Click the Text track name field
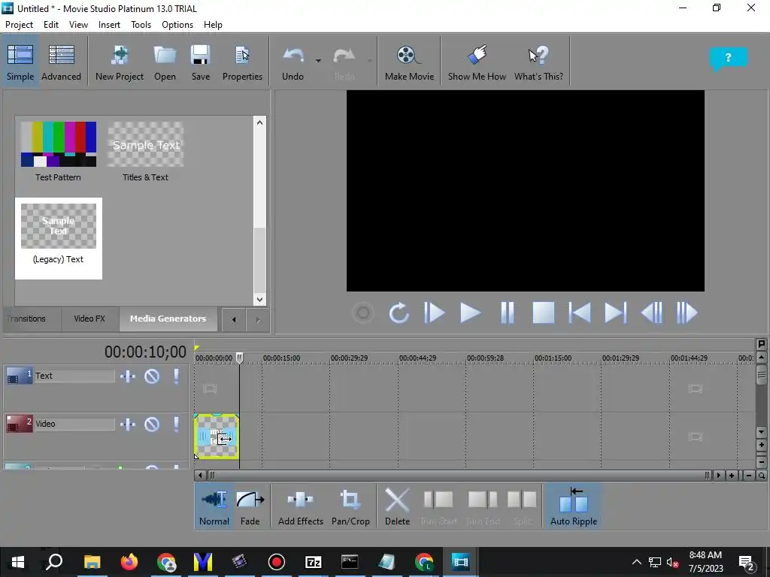 coord(74,376)
